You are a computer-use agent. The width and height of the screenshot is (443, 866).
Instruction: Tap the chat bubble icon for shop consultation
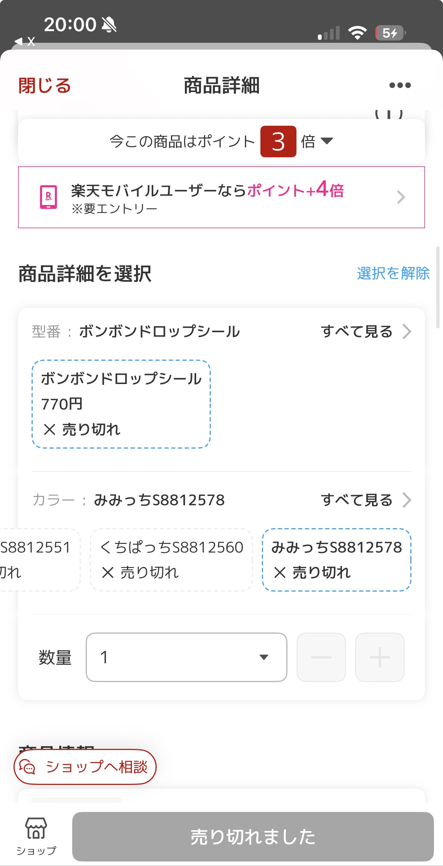coord(27,767)
